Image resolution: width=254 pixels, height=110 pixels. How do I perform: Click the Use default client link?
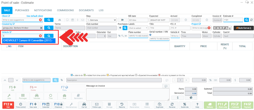point(35,16)
